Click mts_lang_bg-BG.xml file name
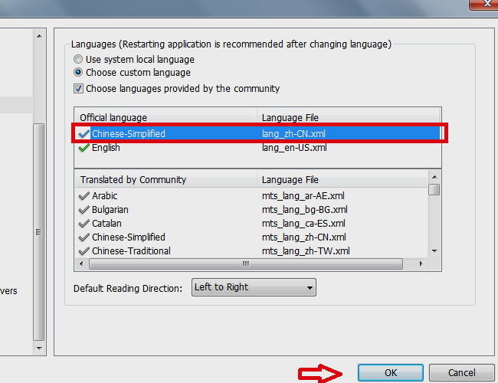The image size is (498, 383). point(305,210)
